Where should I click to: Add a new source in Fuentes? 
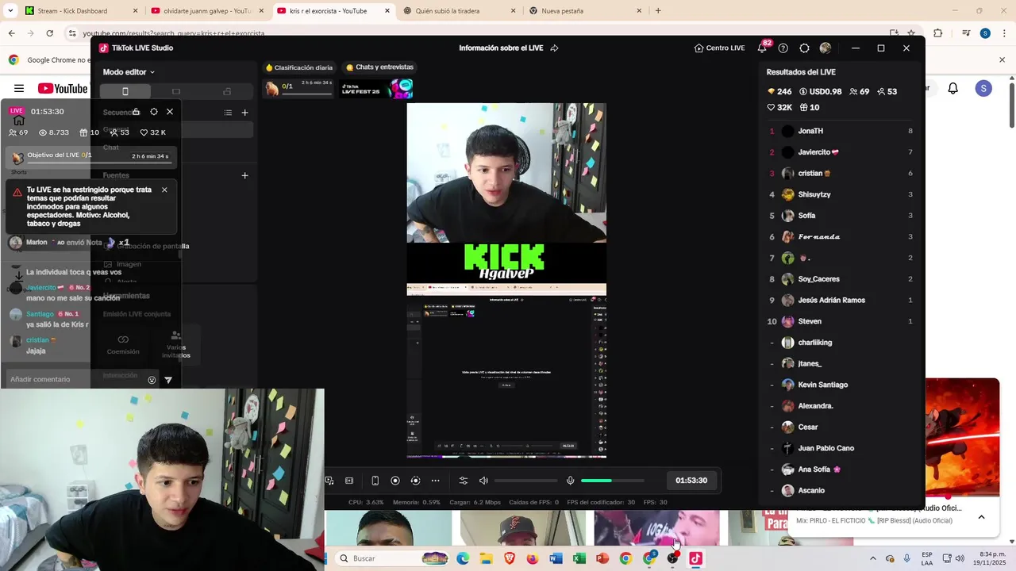[x=244, y=175]
